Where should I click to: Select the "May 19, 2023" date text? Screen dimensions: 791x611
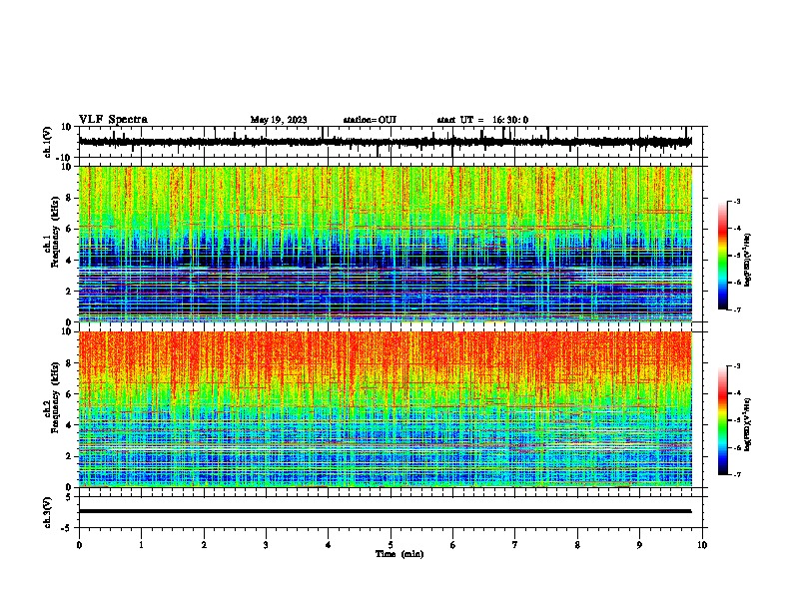coord(279,120)
